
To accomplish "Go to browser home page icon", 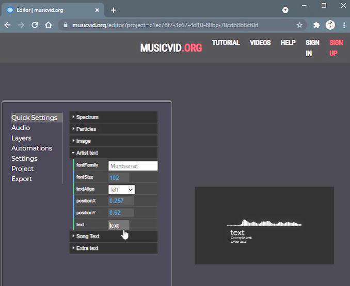I will 49,25.
